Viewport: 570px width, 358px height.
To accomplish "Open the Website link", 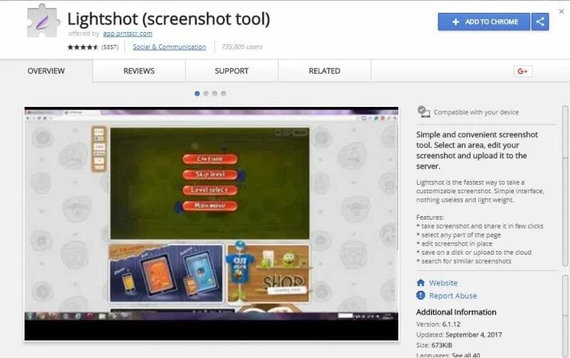I will (443, 282).
